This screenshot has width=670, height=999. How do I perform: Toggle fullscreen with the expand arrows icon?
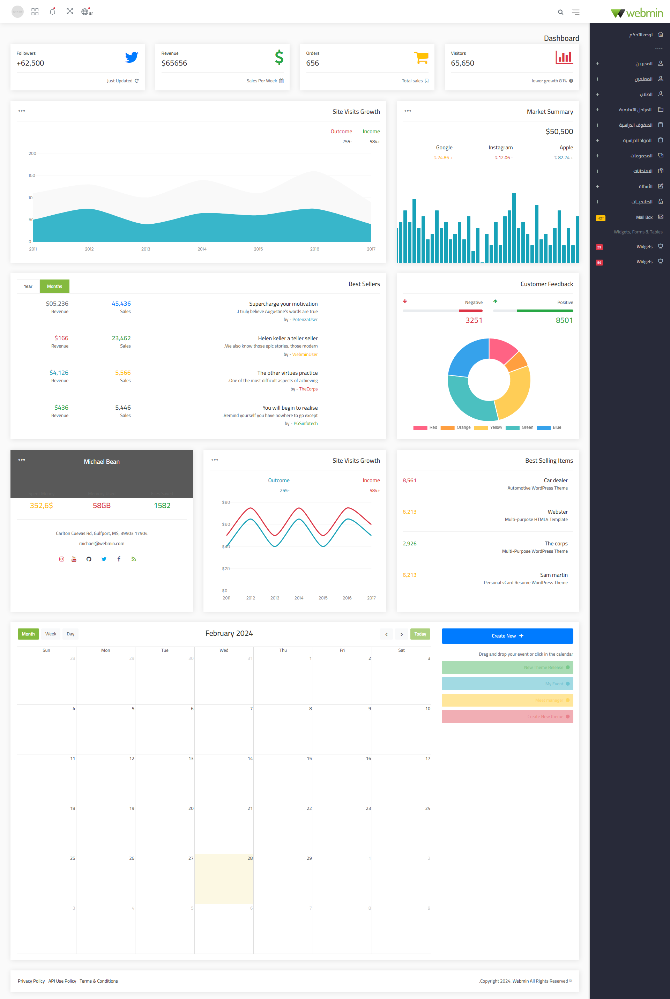[x=70, y=12]
